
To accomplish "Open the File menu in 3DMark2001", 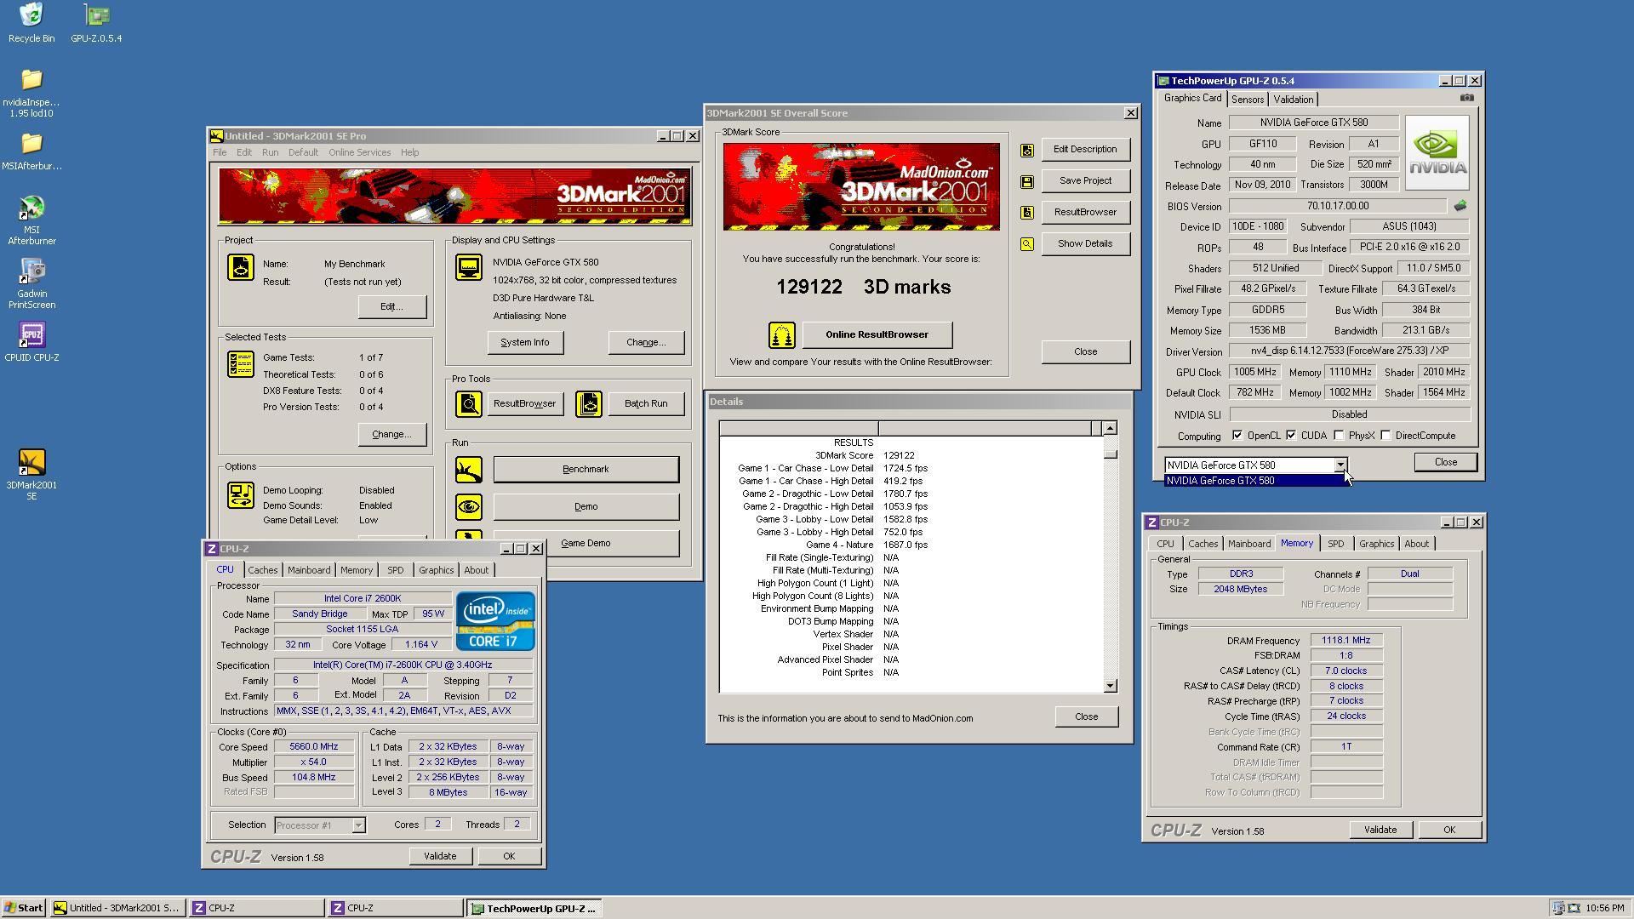I will point(220,152).
